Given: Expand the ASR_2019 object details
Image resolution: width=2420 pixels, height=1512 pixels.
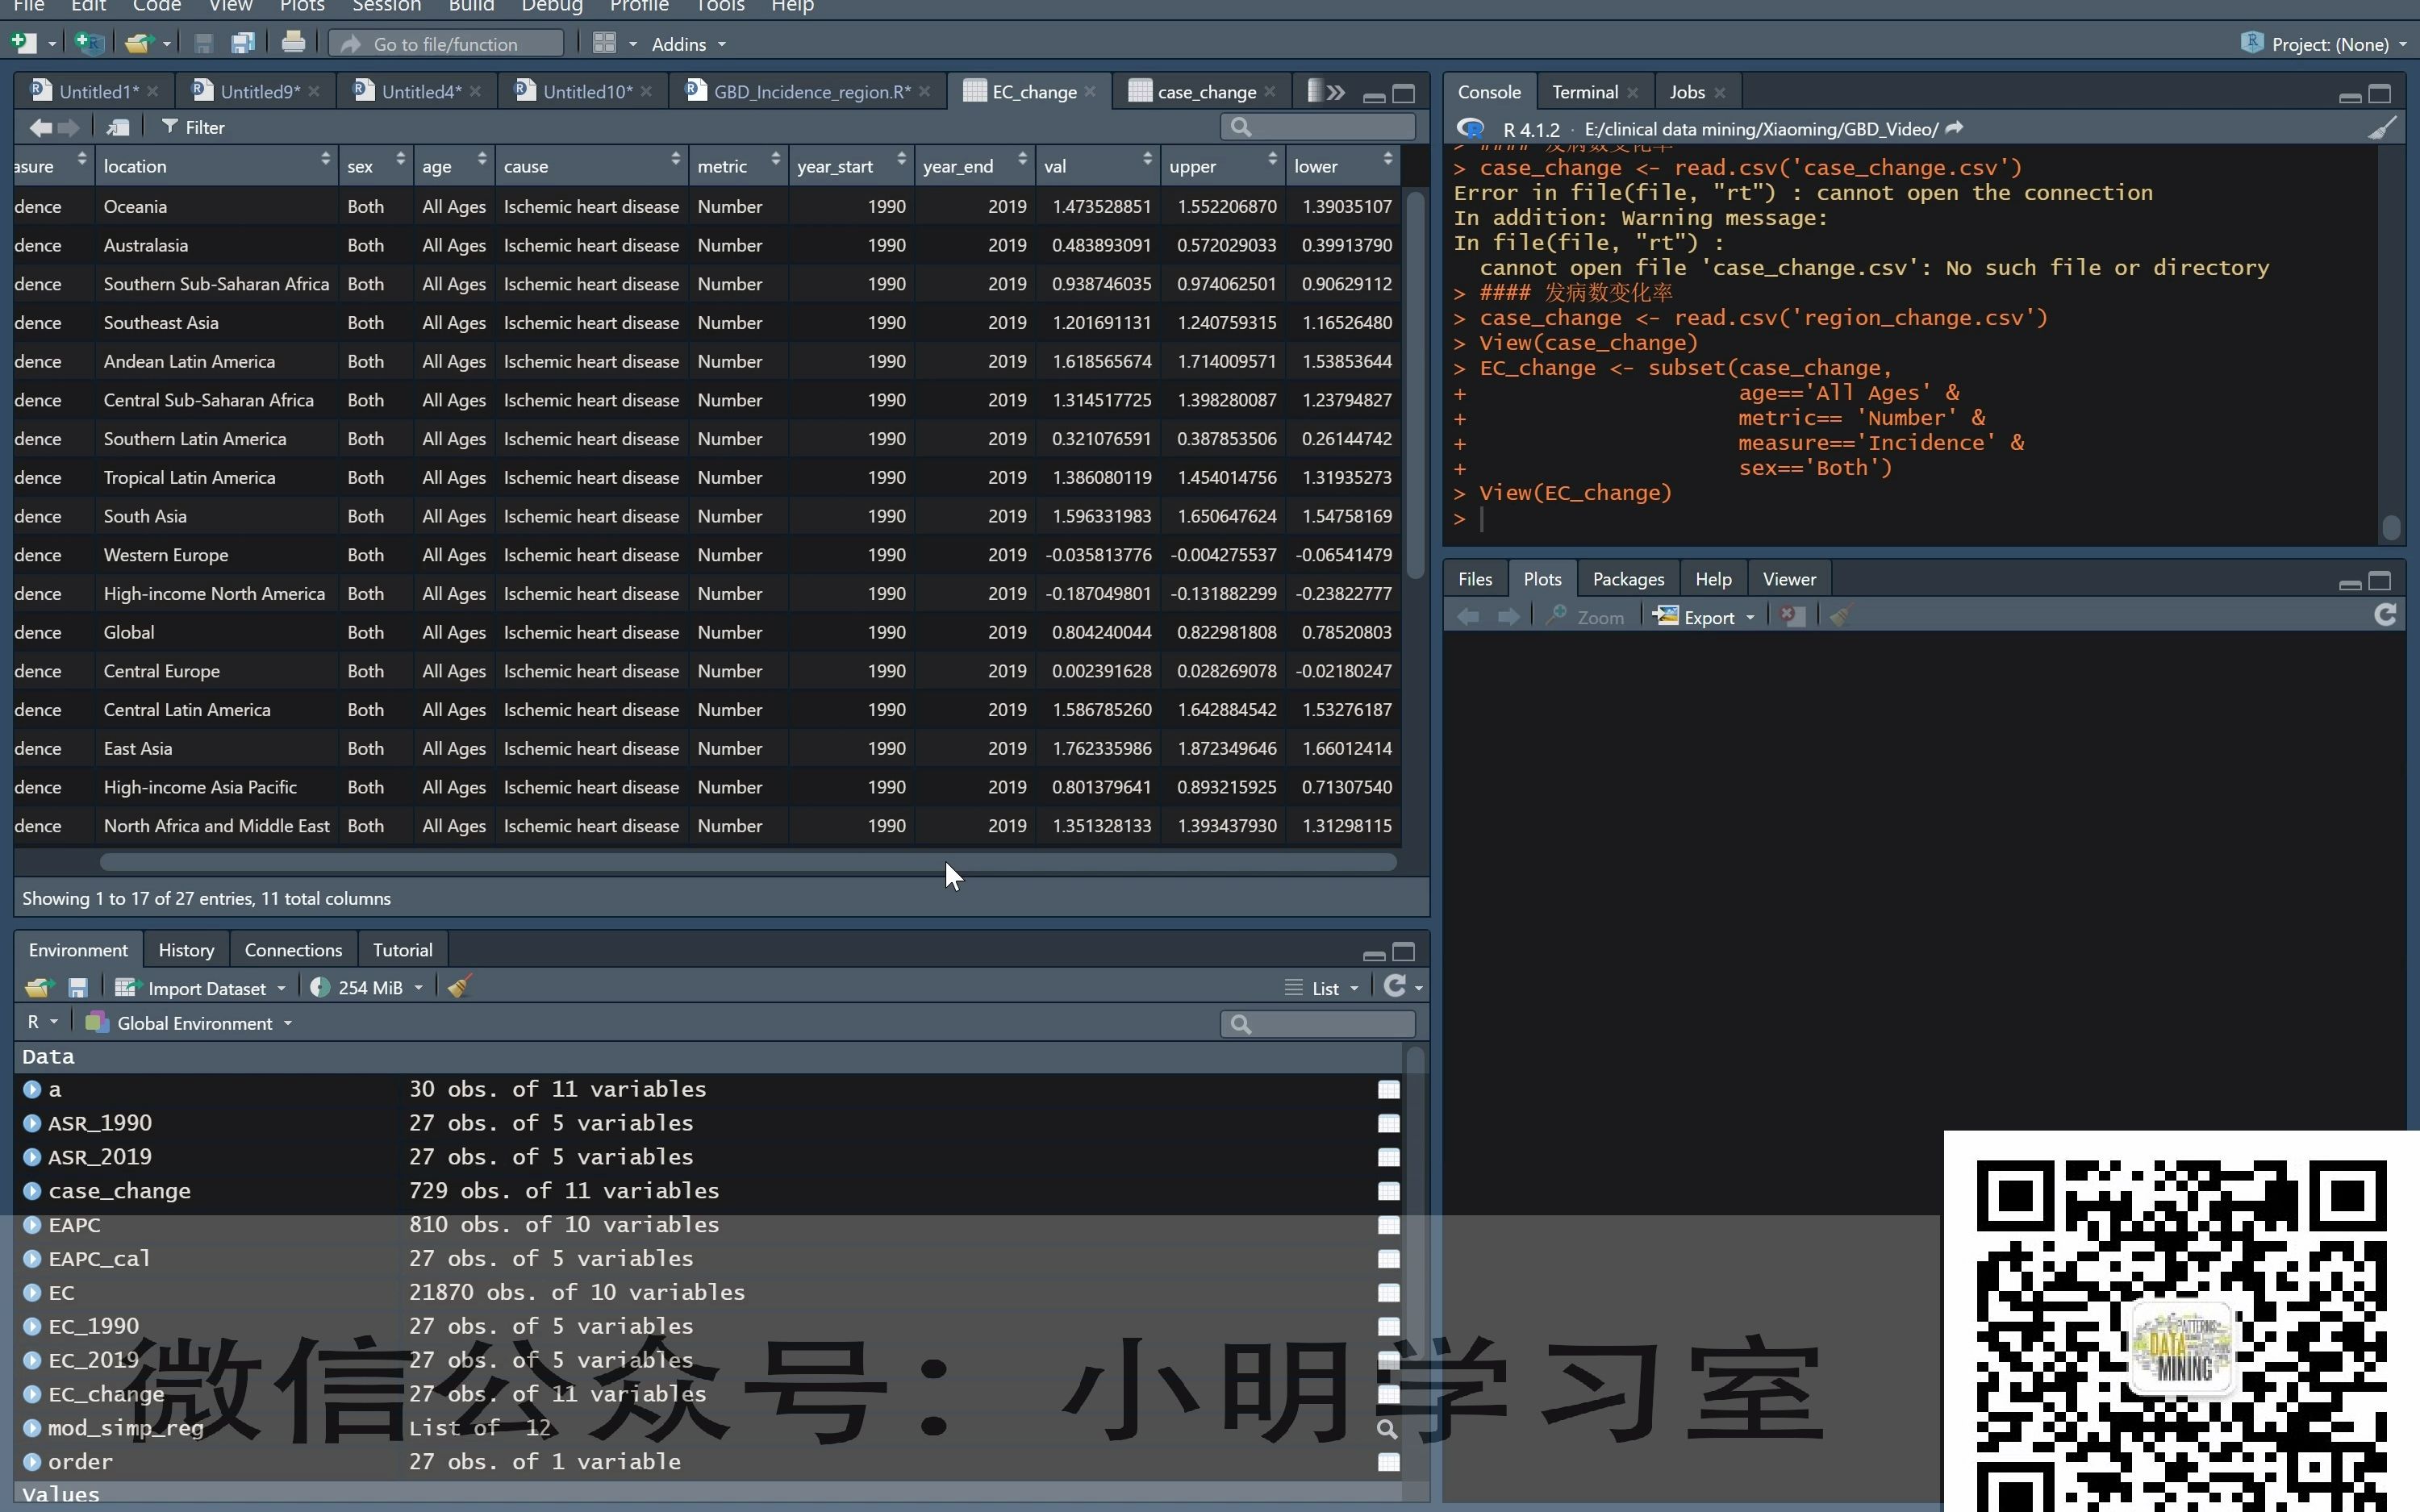Looking at the screenshot, I should [32, 1157].
